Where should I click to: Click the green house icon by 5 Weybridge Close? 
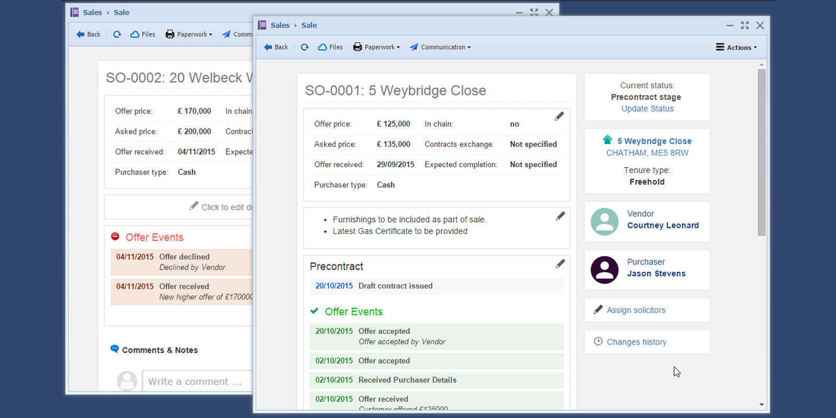pos(607,140)
